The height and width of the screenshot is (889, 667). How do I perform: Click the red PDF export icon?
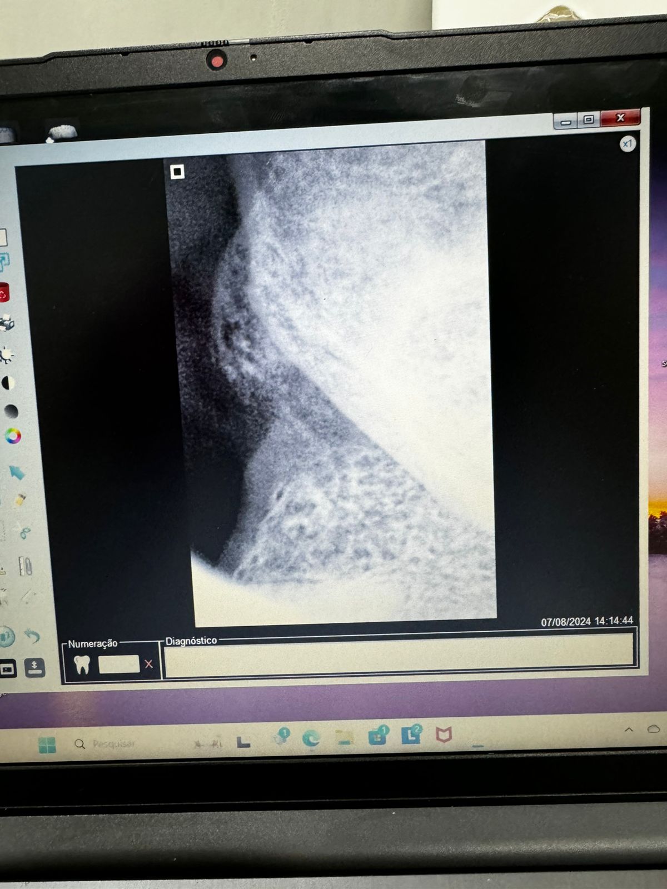[4, 293]
